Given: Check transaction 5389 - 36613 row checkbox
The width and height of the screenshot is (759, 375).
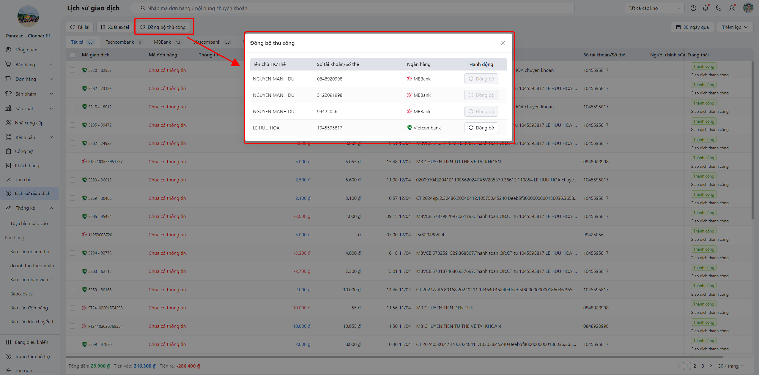Looking at the screenshot, I should (x=73, y=180).
